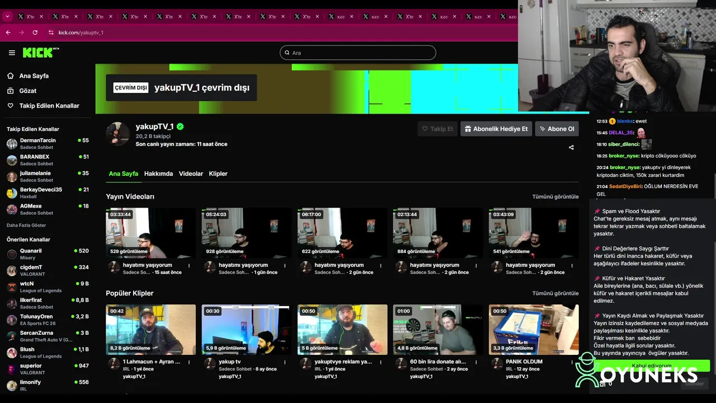Open options menu for 1 gün önce video

[285, 266]
